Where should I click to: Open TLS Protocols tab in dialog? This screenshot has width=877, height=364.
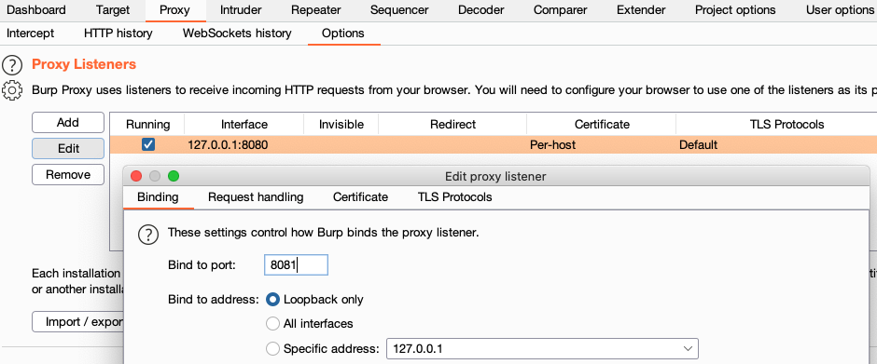(x=454, y=197)
